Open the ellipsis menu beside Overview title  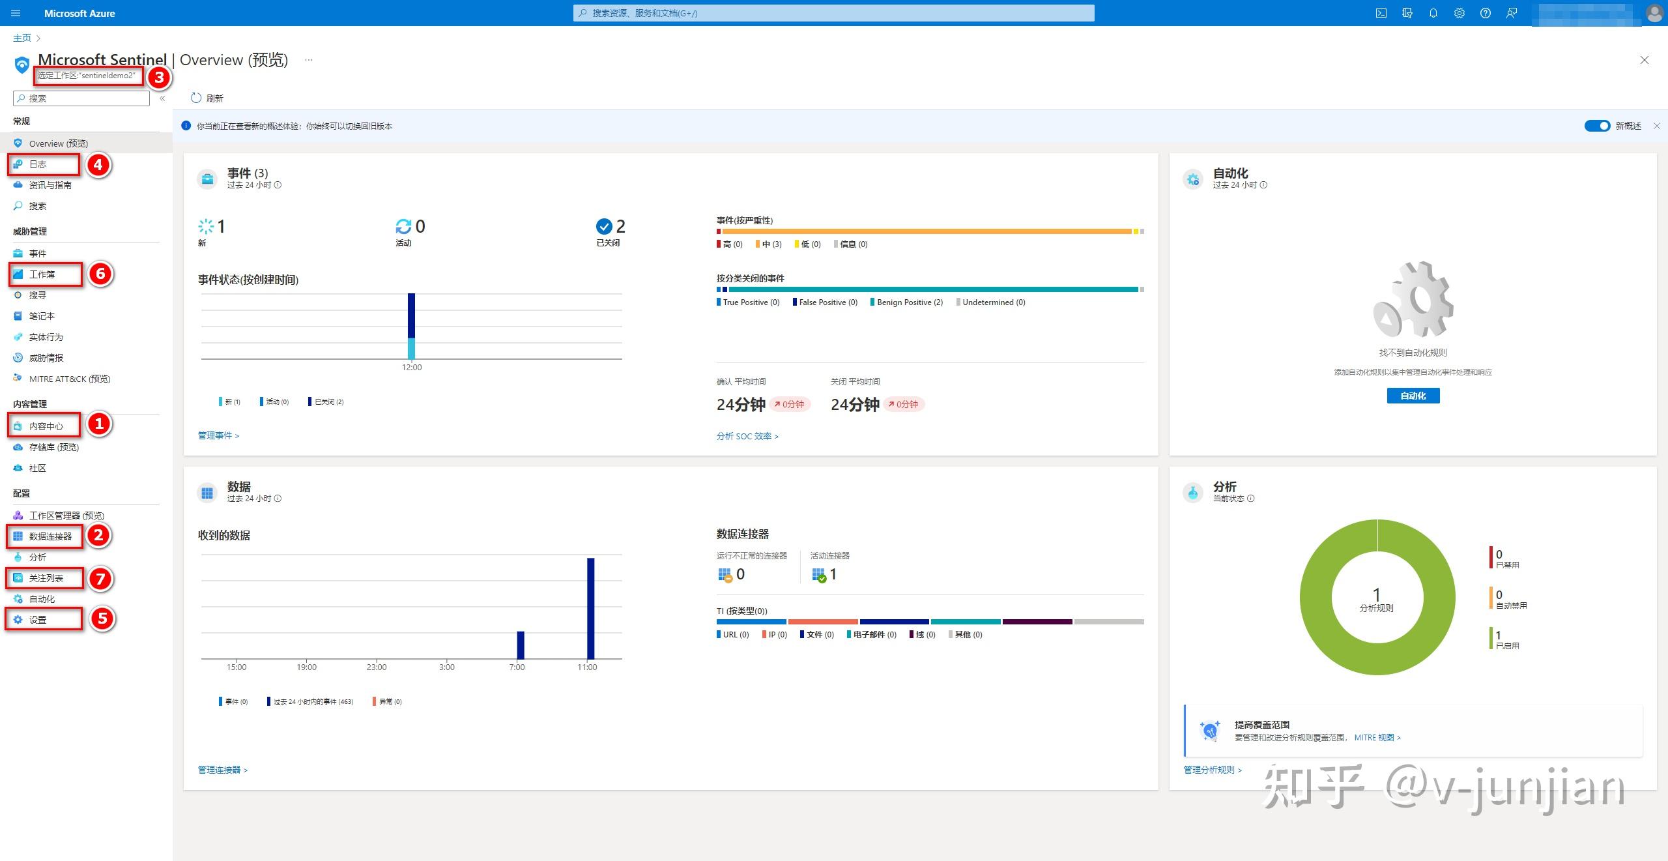[x=308, y=59]
